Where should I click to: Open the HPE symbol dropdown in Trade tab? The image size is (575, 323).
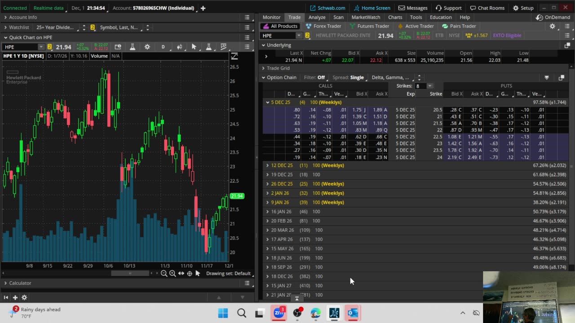coord(299,35)
